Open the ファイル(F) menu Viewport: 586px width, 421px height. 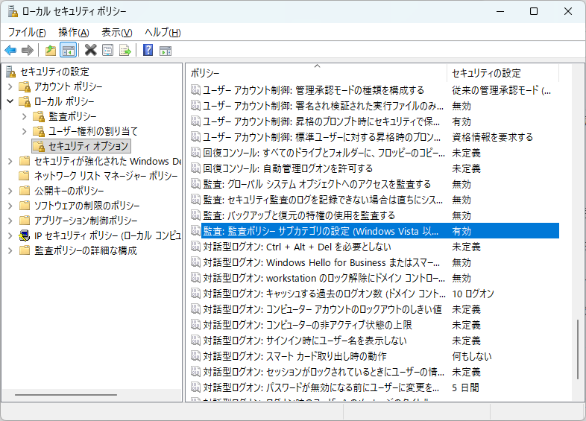[x=27, y=32]
